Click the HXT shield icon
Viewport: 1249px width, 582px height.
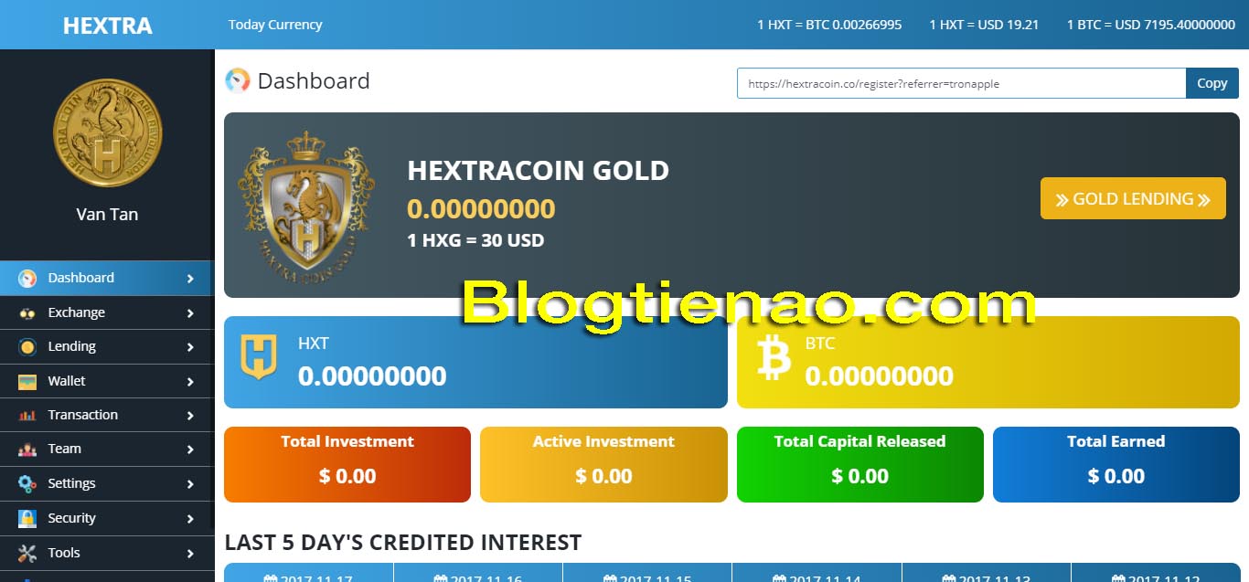click(258, 357)
